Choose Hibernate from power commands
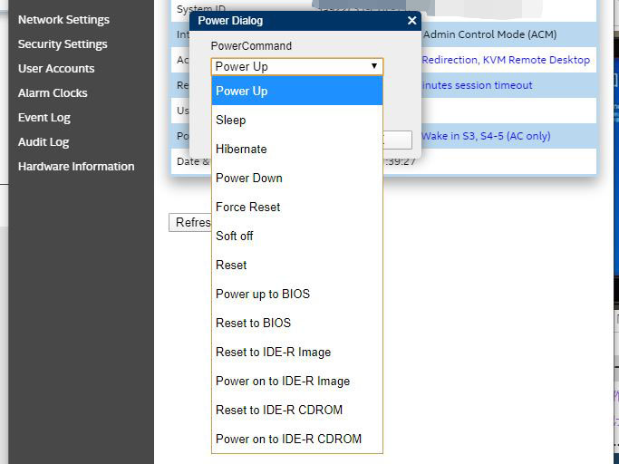The height and width of the screenshot is (464, 619). tap(297, 149)
